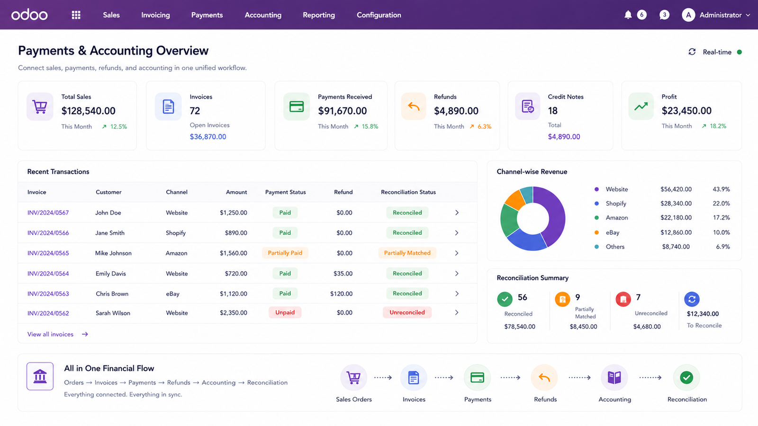758x426 pixels.
Task: Expand row INV/2024/0562 chevron
Action: coord(457,312)
